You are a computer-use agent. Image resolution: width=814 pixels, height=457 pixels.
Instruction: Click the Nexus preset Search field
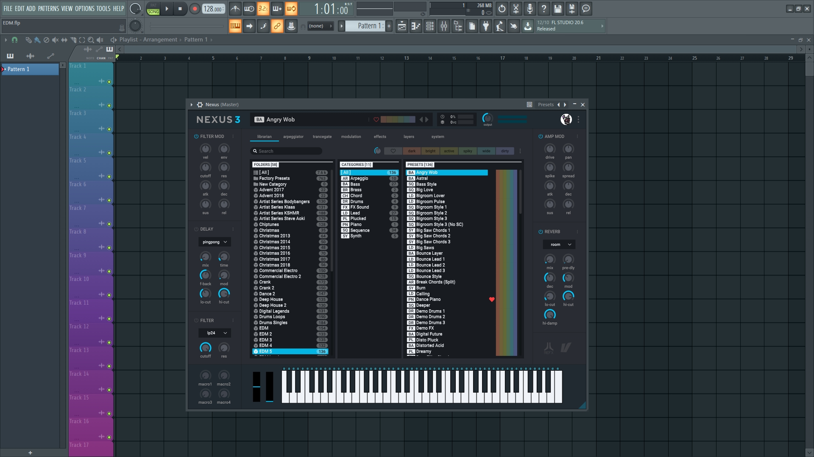(286, 151)
